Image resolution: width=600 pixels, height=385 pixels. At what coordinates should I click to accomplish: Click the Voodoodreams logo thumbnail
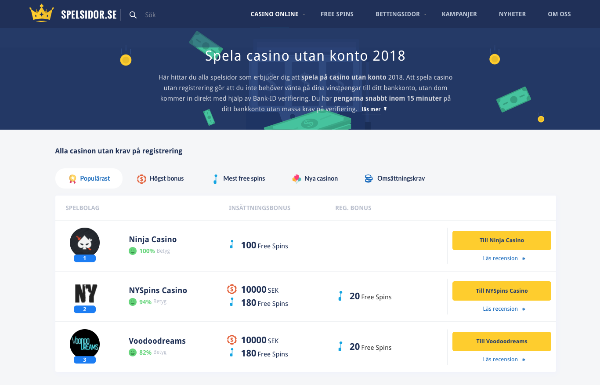(85, 344)
